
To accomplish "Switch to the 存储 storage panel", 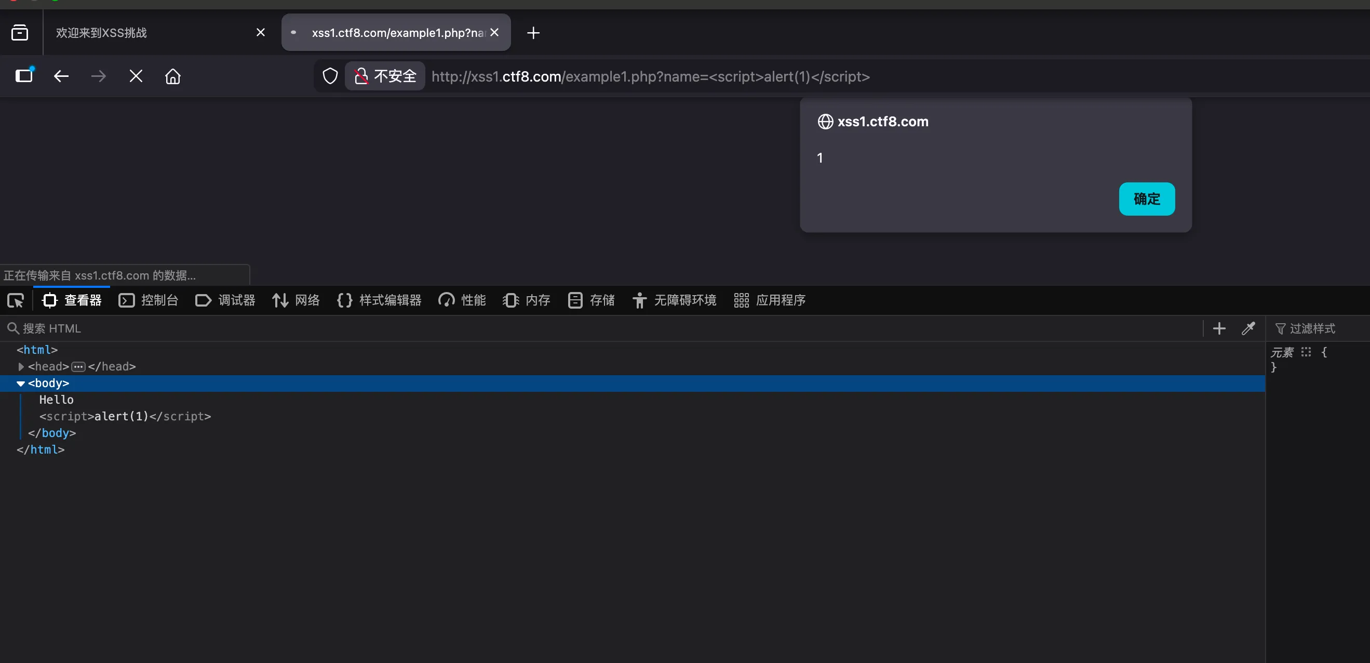I will tap(592, 301).
